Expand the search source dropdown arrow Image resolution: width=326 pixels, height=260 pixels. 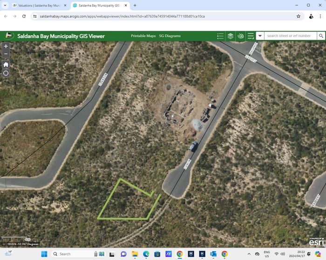click(259, 36)
